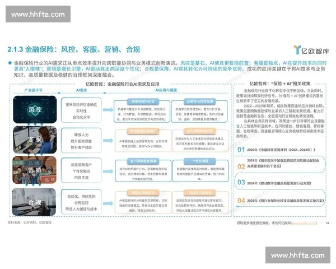Screen dimensions: 336x269
Task: Click the large 04 policy number
Action: click(x=241, y=201)
